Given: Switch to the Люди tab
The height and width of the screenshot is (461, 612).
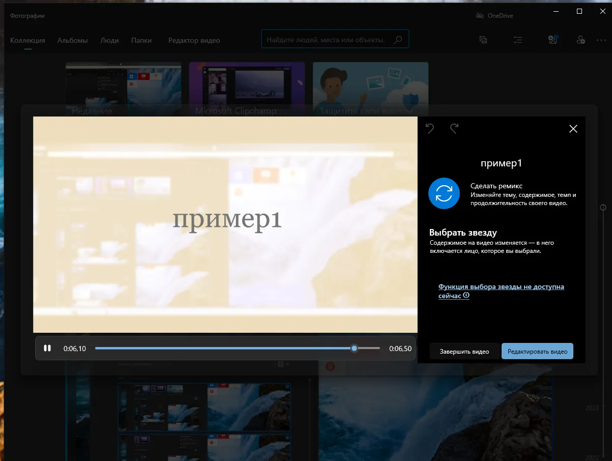Looking at the screenshot, I should (109, 40).
